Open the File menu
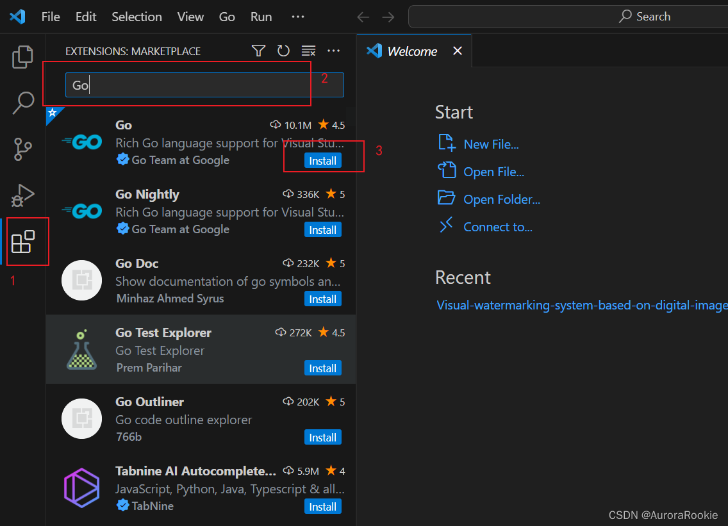728x526 pixels. (x=51, y=17)
